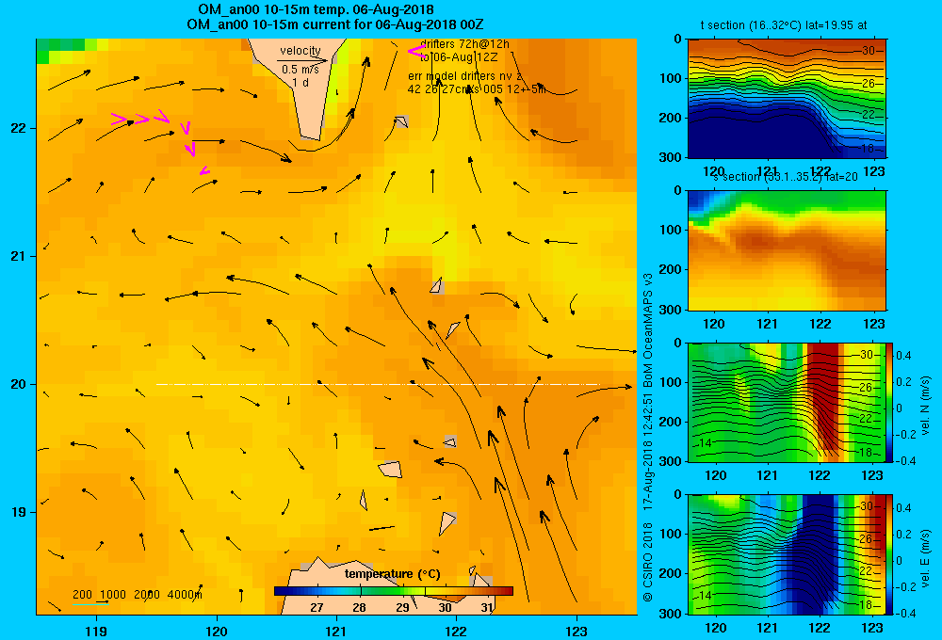Image resolution: width=942 pixels, height=640 pixels.
Task: Select the '42 26 27cm/s 005 12+-5m' statistics line
Action: click(477, 89)
